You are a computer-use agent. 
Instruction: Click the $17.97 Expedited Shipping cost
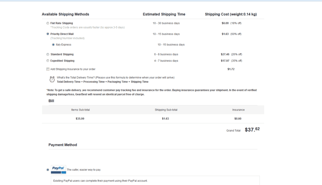(225, 61)
